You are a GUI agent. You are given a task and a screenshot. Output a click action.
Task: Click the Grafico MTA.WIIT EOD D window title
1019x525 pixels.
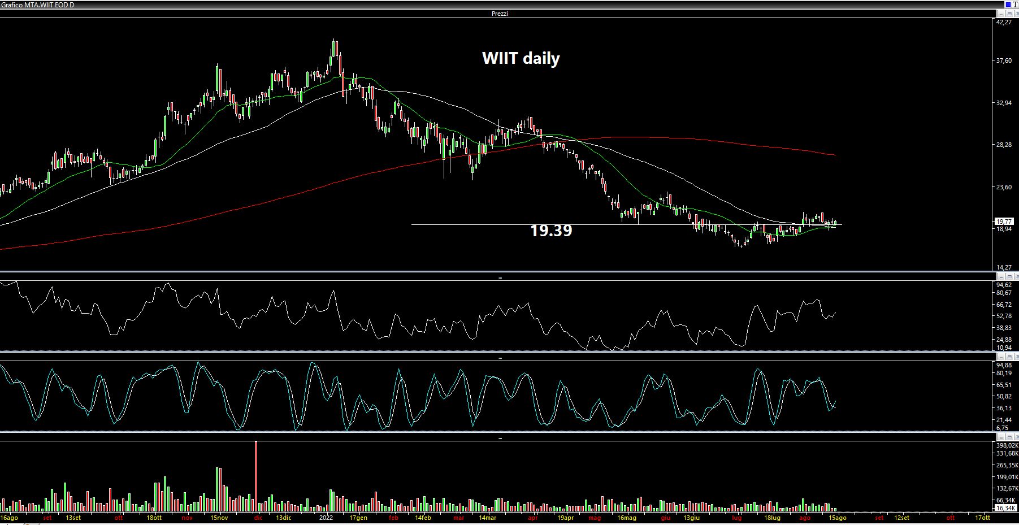click(x=38, y=5)
